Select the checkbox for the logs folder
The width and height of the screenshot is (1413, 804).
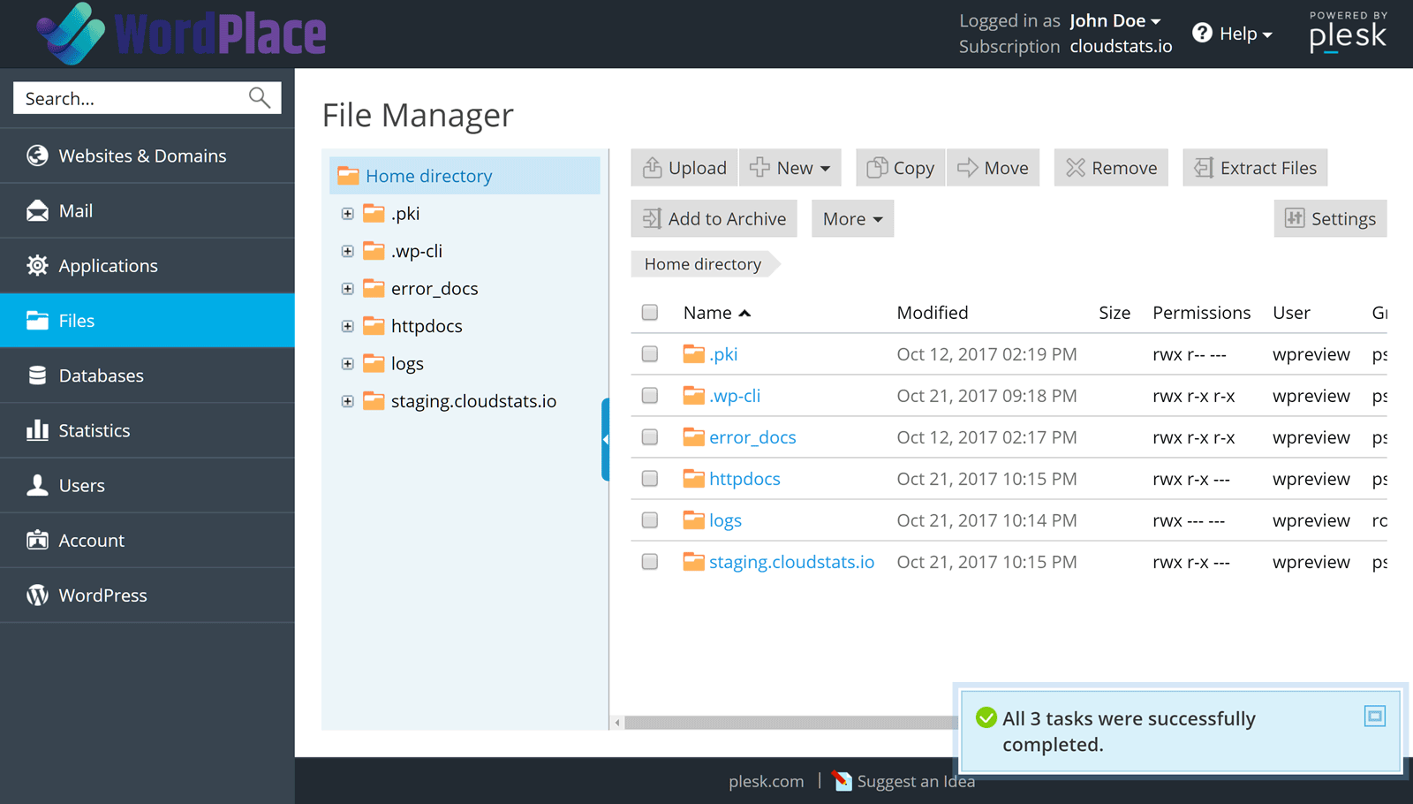coord(650,520)
